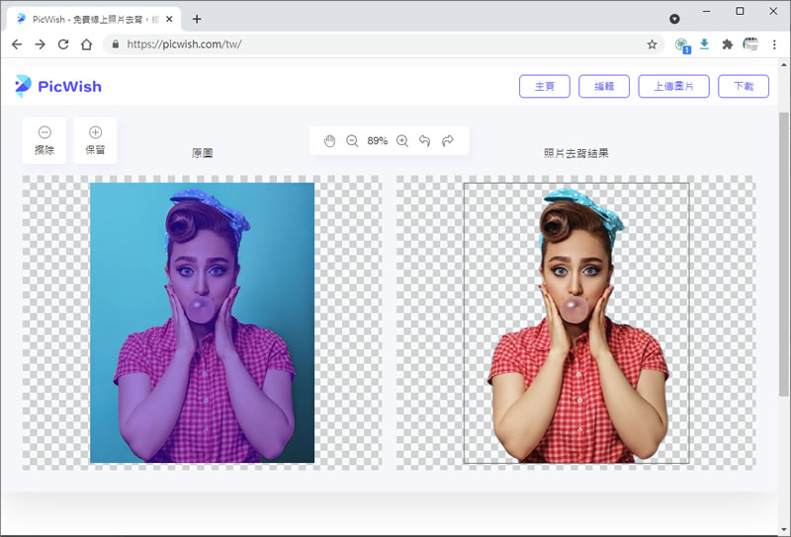Redo the edit with the redo arrow
The image size is (791, 537).
click(x=448, y=141)
